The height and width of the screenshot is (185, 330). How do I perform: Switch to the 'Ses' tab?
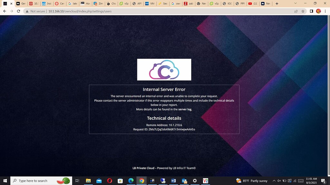[x=163, y=4]
